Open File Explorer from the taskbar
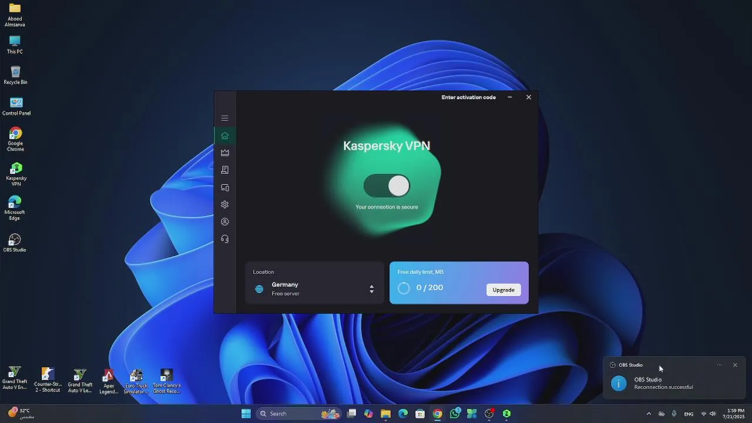The height and width of the screenshot is (423, 752). tap(385, 414)
